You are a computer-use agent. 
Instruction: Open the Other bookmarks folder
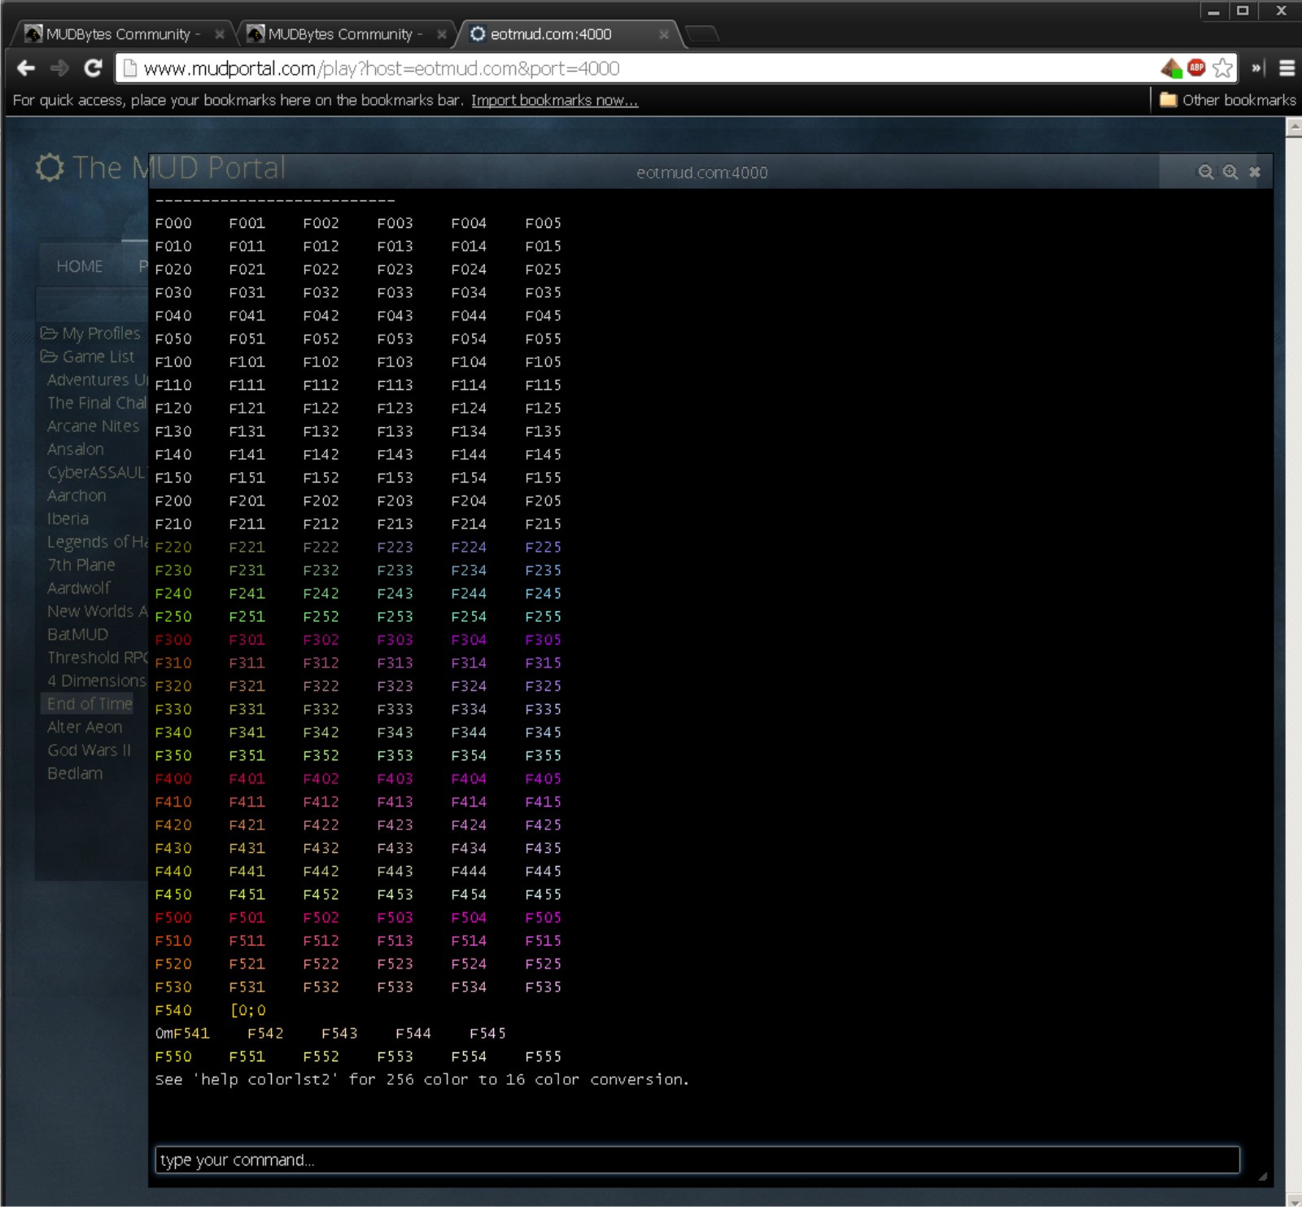point(1227,100)
